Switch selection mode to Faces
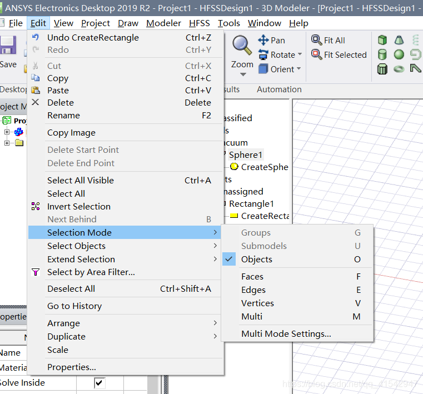Screen dimensions: 423x394 click(297, 277)
